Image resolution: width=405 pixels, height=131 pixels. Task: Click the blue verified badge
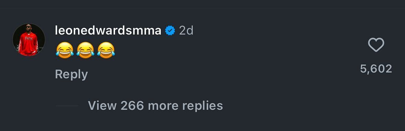pos(170,31)
